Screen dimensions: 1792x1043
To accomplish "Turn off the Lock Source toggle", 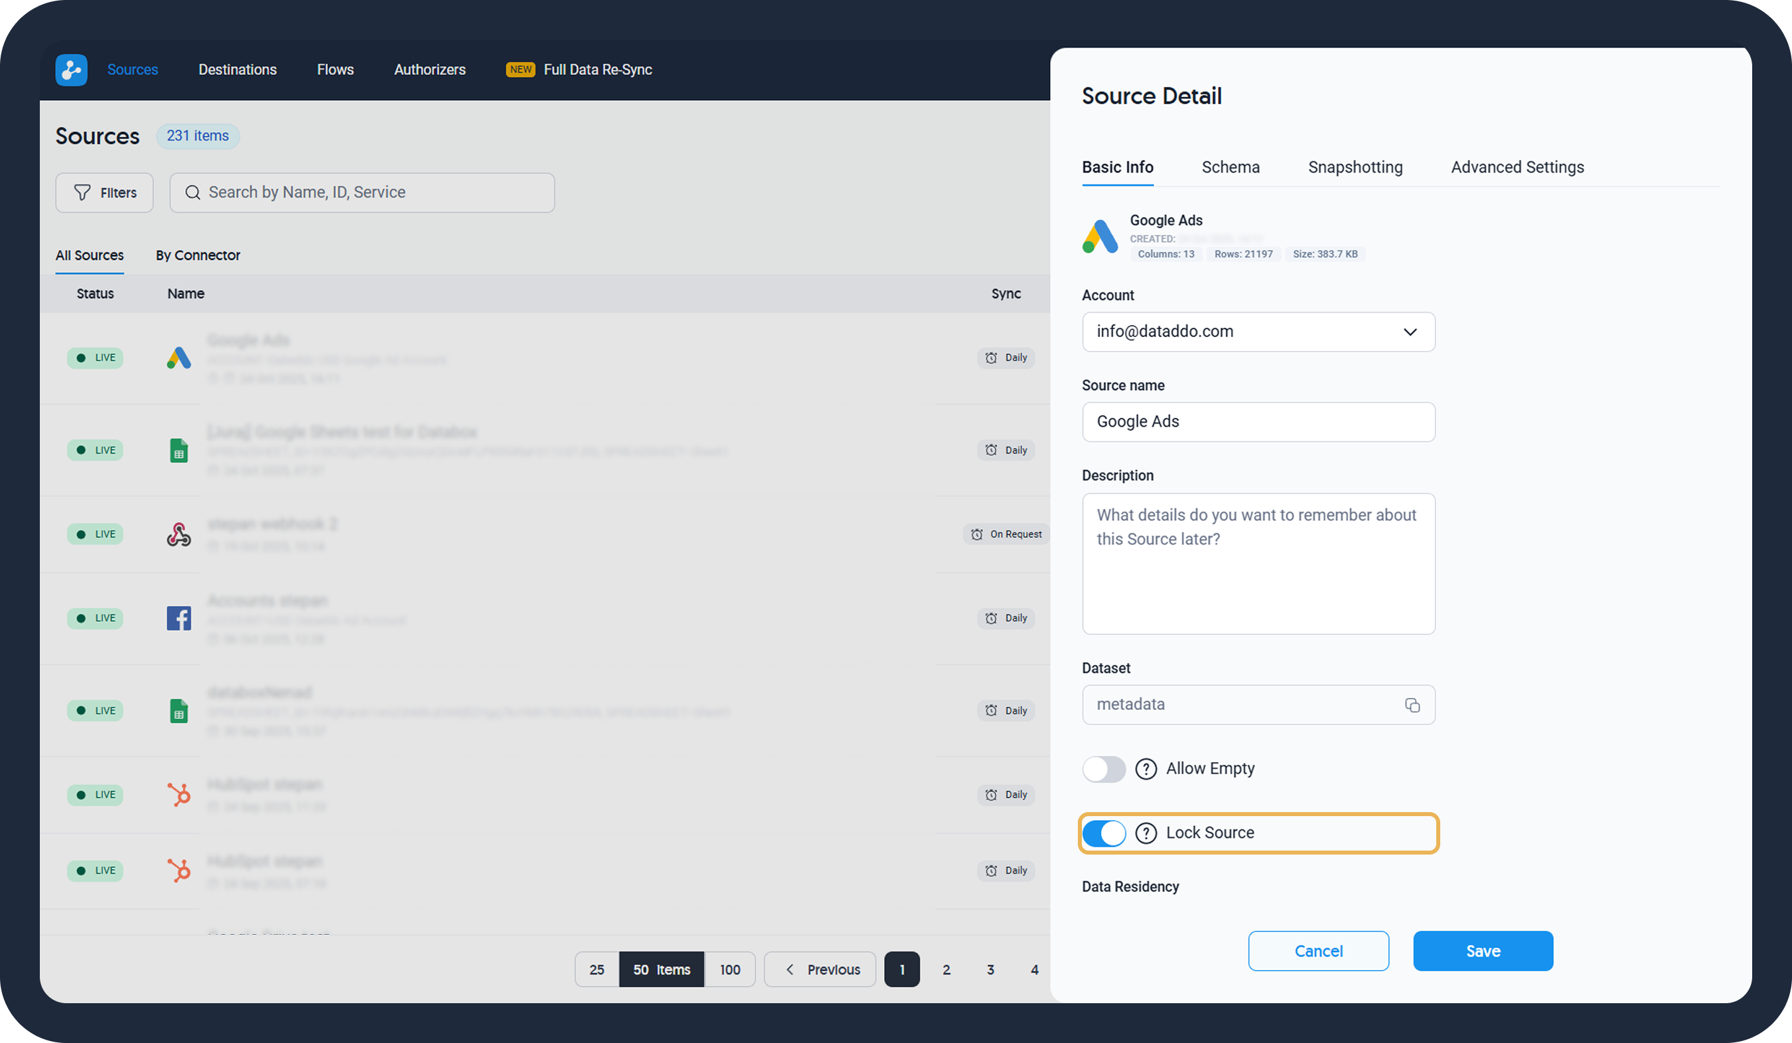I will tap(1104, 833).
